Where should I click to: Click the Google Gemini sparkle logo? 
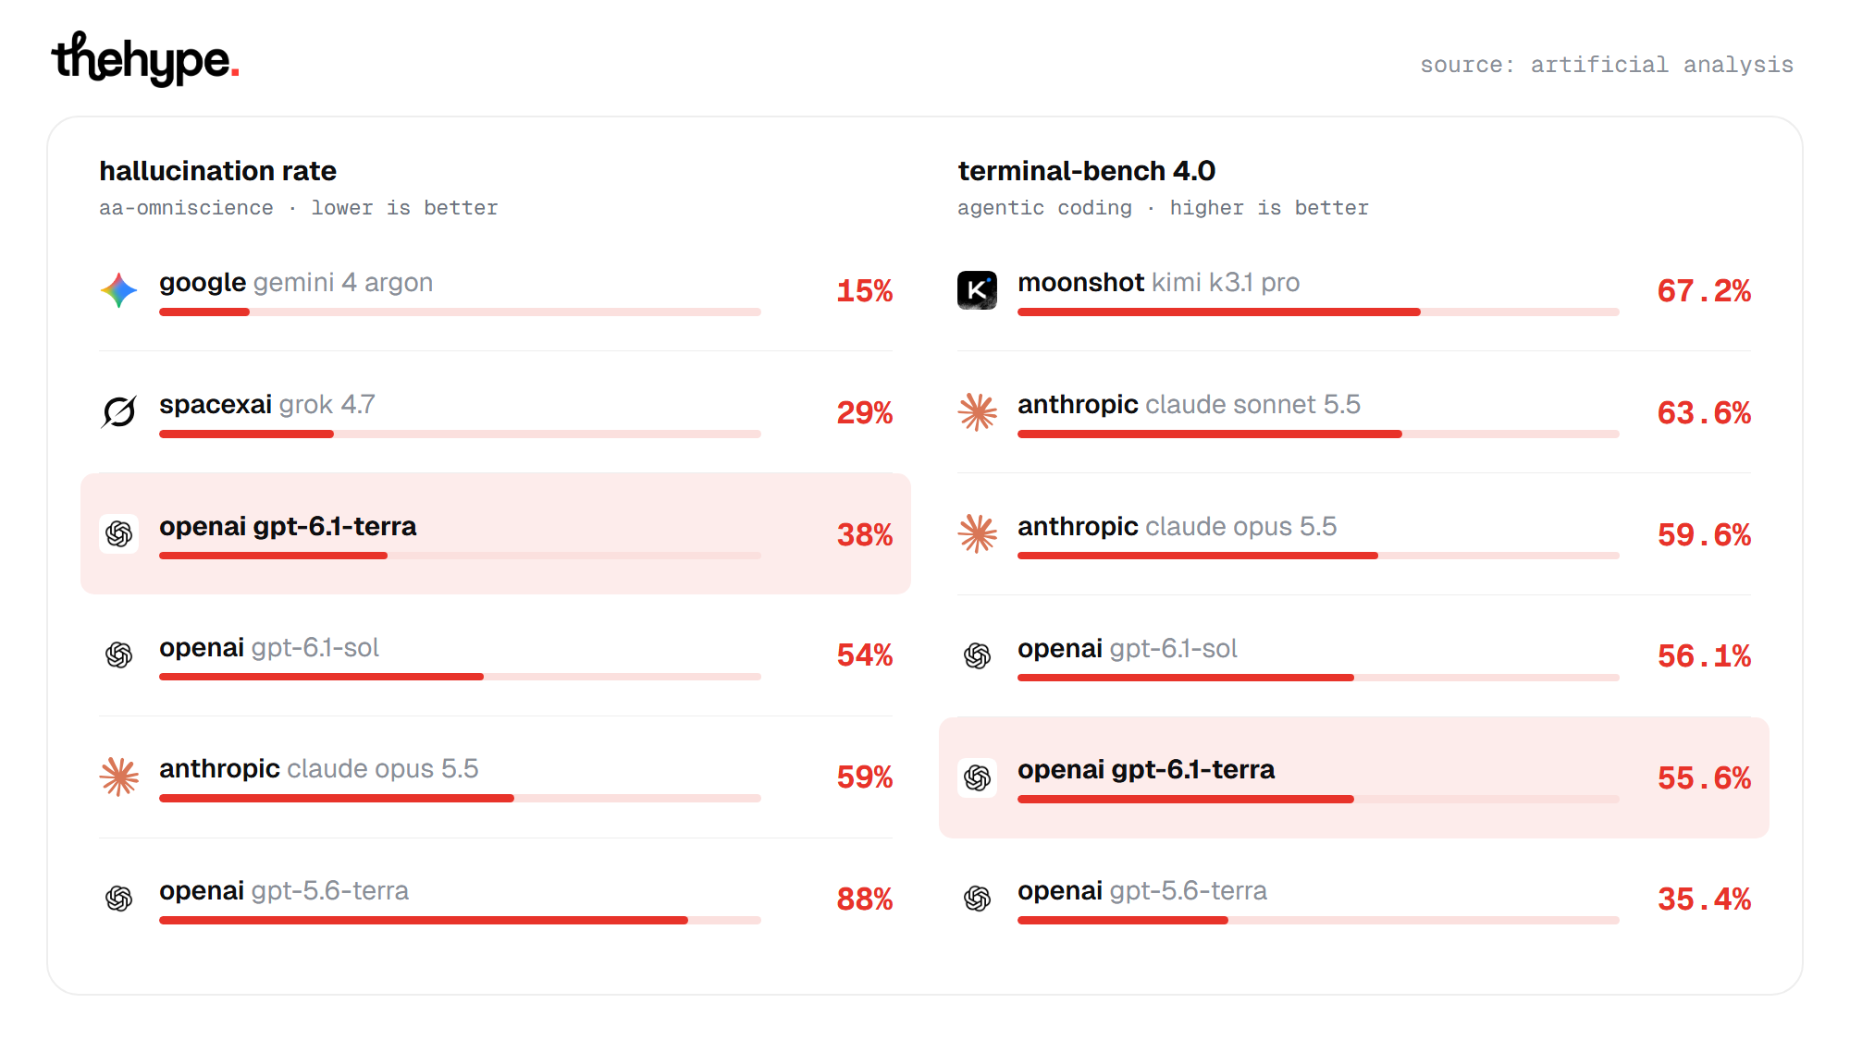pyautogui.click(x=118, y=290)
